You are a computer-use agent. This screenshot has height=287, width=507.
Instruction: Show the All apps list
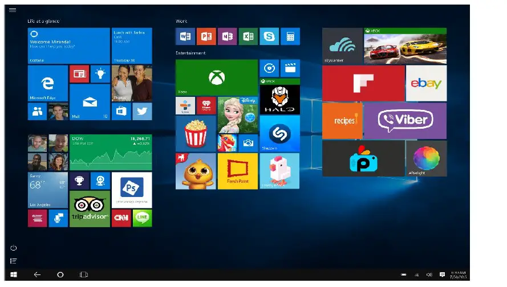coord(13,261)
